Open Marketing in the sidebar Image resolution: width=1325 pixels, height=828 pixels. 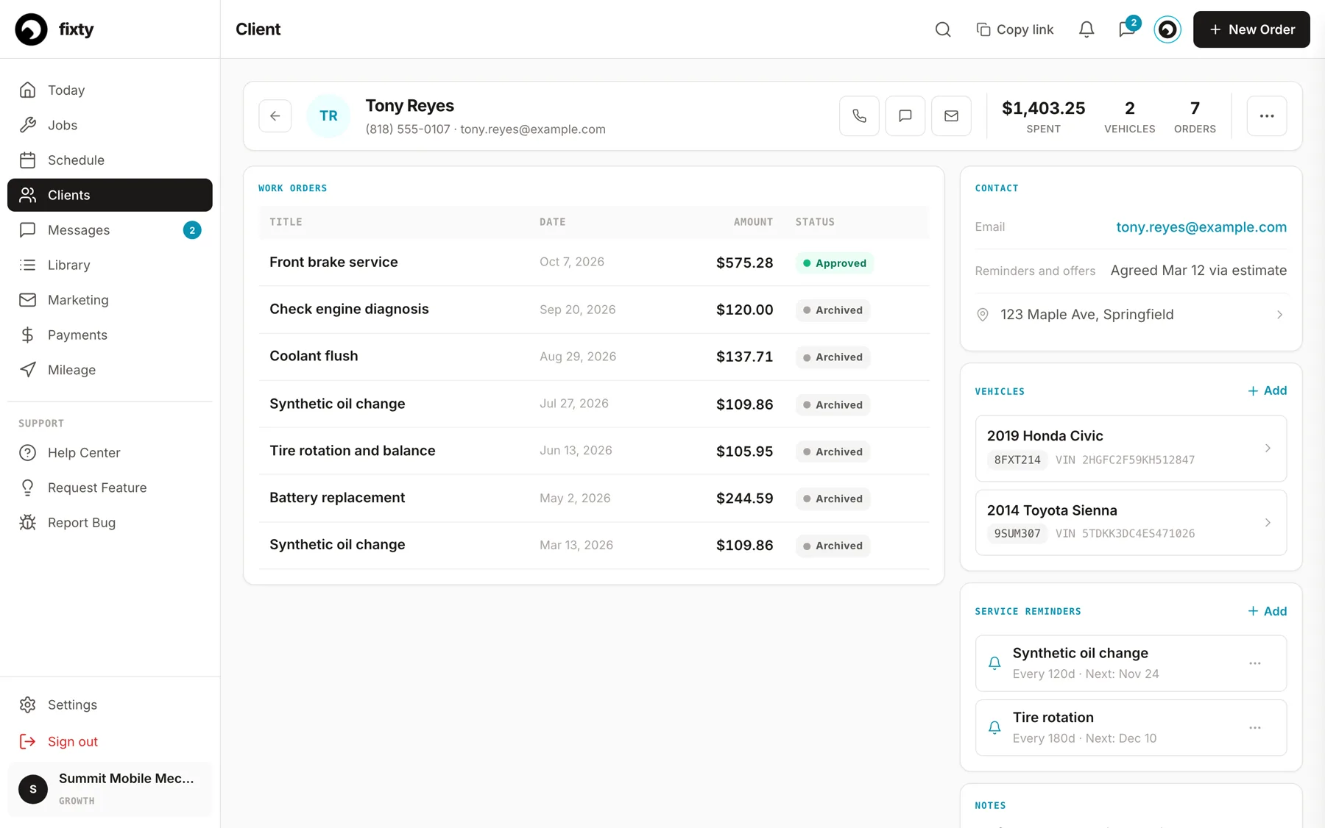pyautogui.click(x=110, y=300)
